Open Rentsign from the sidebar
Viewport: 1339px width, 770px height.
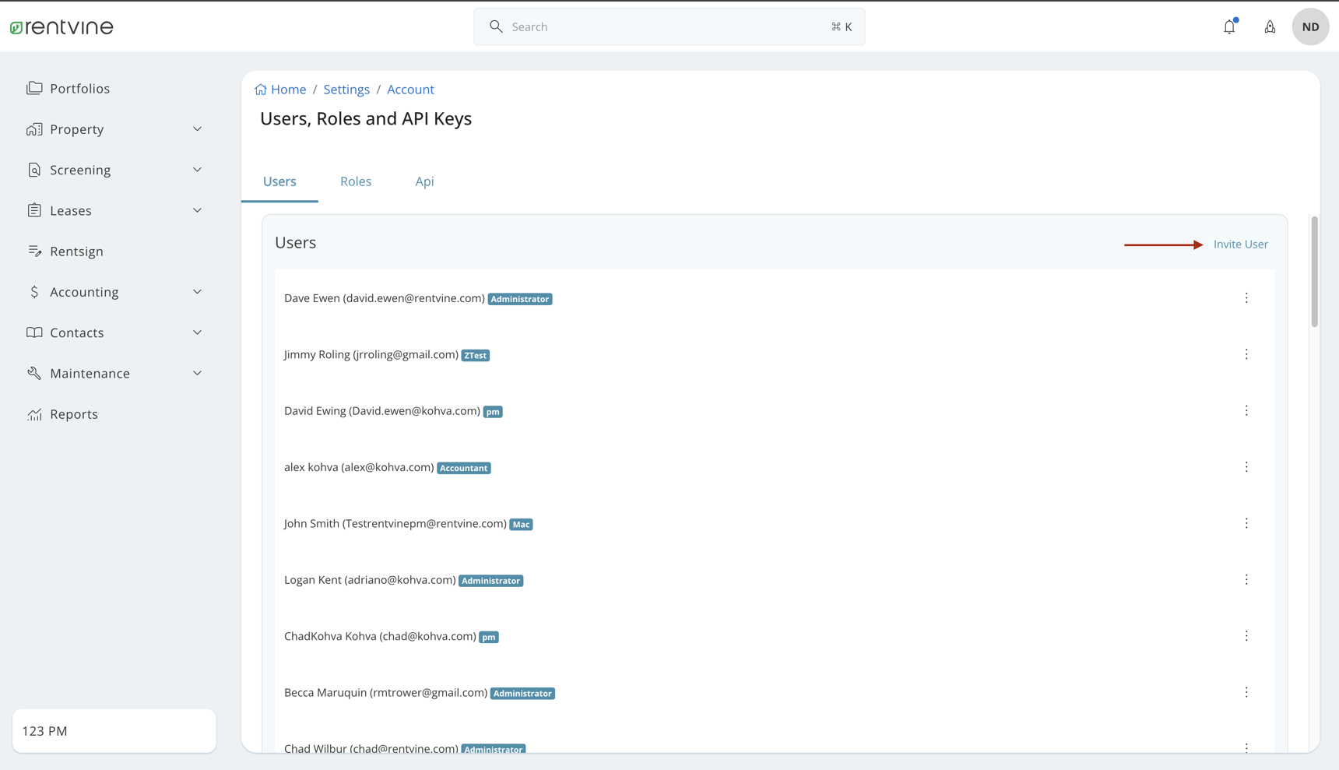76,251
